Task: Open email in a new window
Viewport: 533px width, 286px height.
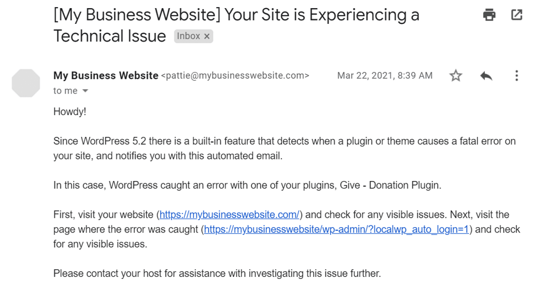Action: [x=517, y=15]
